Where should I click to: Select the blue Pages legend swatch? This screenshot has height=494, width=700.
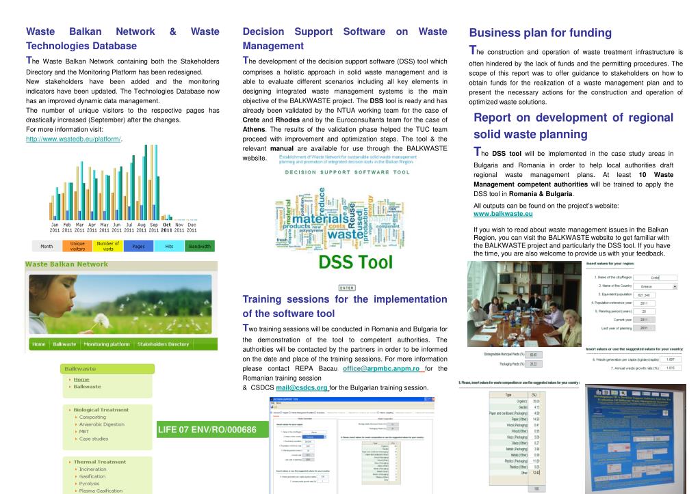[138, 246]
